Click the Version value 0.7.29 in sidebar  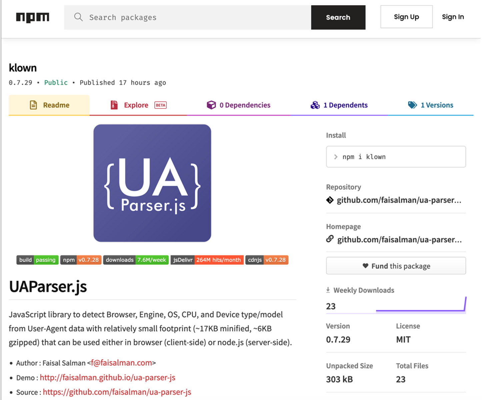(338, 339)
